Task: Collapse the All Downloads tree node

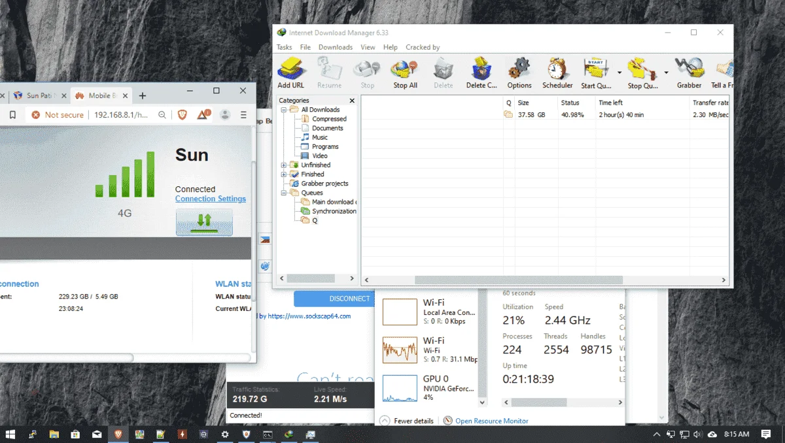Action: coord(284,110)
